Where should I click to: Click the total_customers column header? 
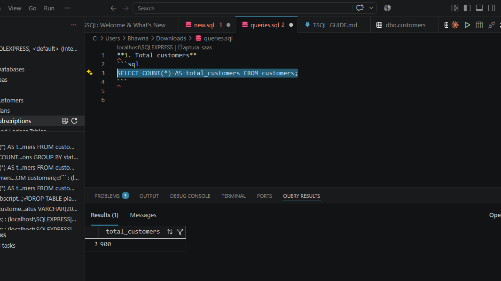tap(133, 232)
